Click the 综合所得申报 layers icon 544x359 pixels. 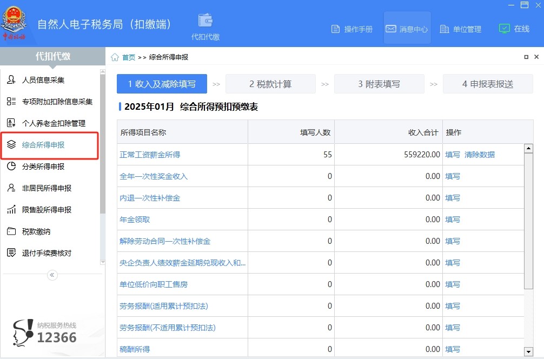click(x=11, y=145)
